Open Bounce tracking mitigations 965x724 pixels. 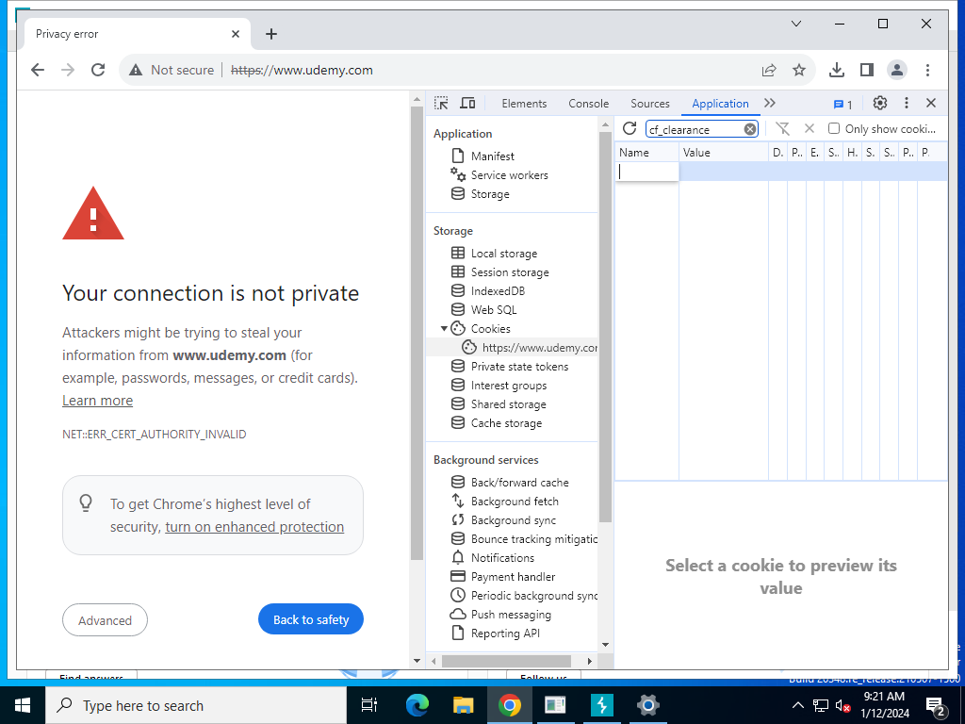(533, 538)
